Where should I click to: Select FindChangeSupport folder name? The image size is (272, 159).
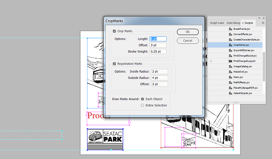[244, 61]
